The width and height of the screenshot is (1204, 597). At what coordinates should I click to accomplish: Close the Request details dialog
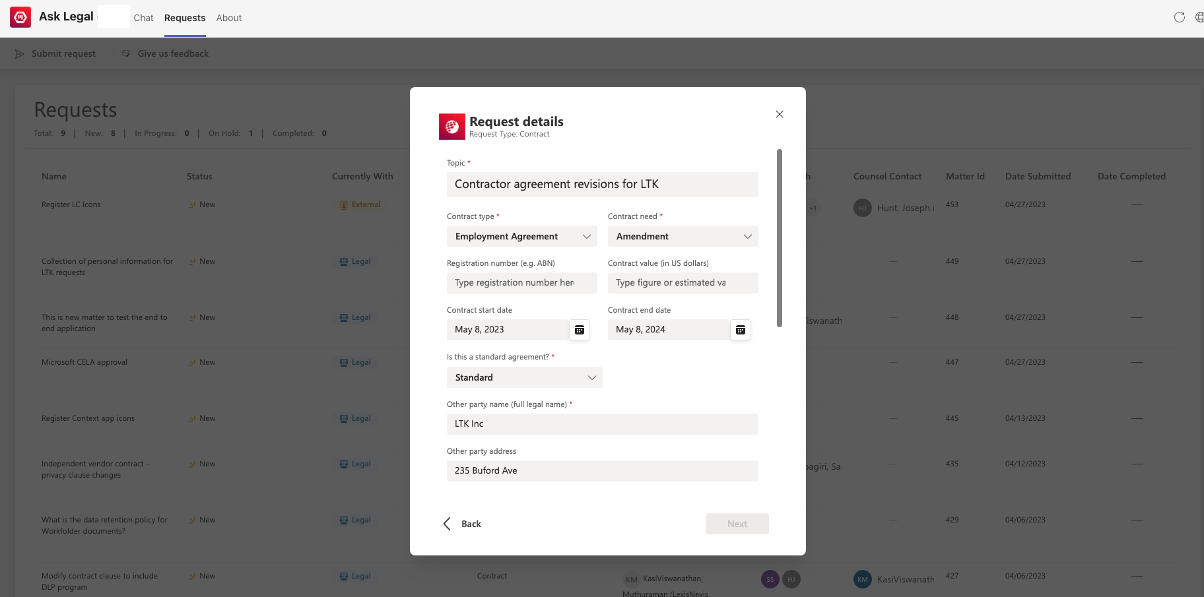[780, 114]
